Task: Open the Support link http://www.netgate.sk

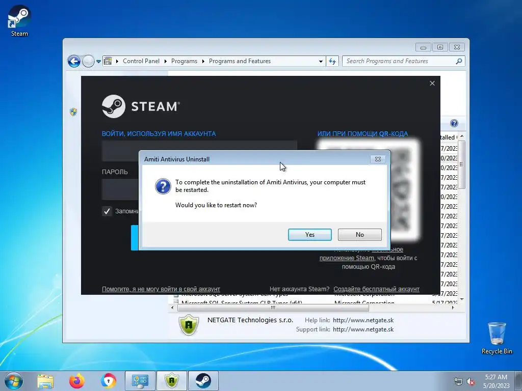Action: click(363, 329)
